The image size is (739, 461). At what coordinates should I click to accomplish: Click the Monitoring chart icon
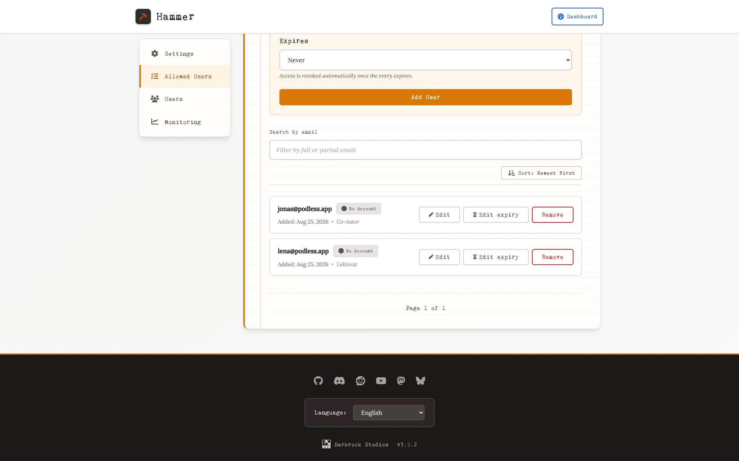pyautogui.click(x=155, y=121)
